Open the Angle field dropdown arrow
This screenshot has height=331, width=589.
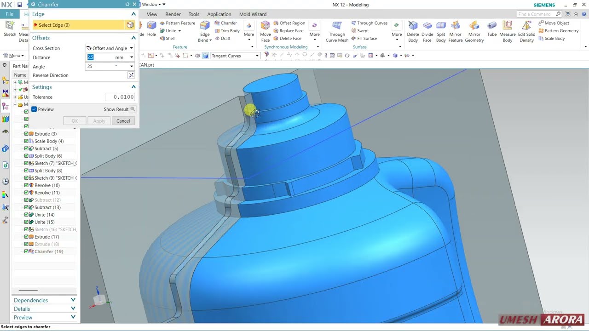tap(132, 66)
